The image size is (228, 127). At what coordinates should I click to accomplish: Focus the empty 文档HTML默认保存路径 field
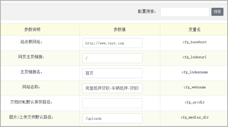tap(112, 103)
